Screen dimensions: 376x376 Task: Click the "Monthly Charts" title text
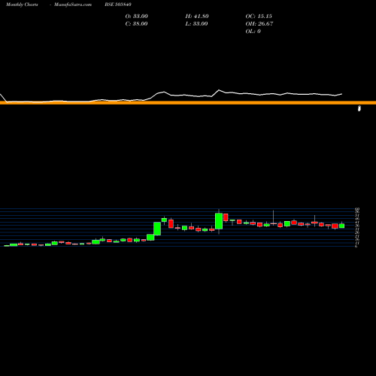pos(22,5)
